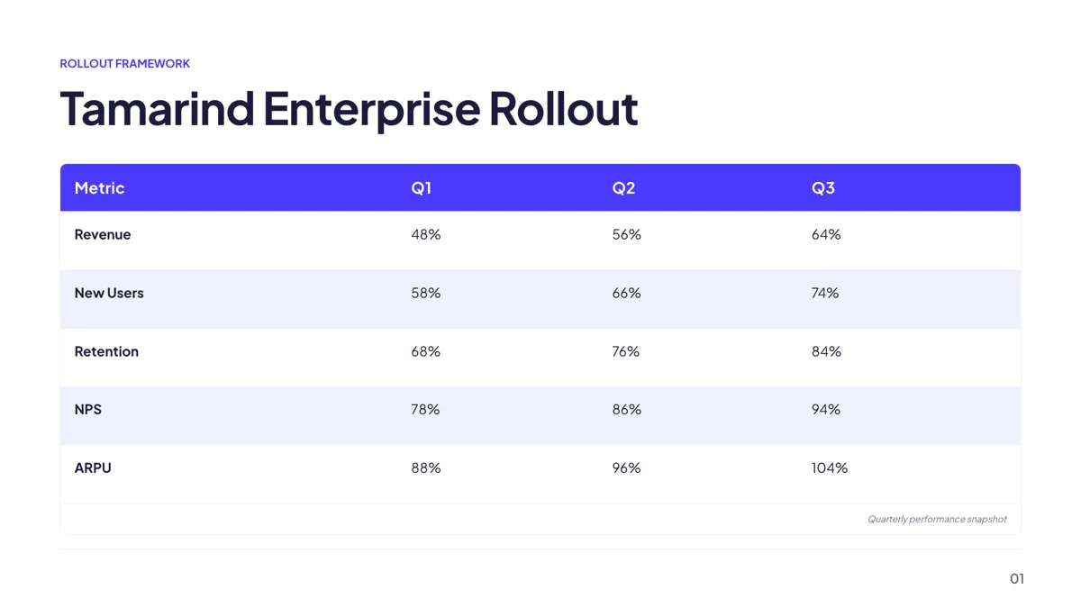Select the Revenue row label
This screenshot has height=608, width=1081.
(x=103, y=234)
